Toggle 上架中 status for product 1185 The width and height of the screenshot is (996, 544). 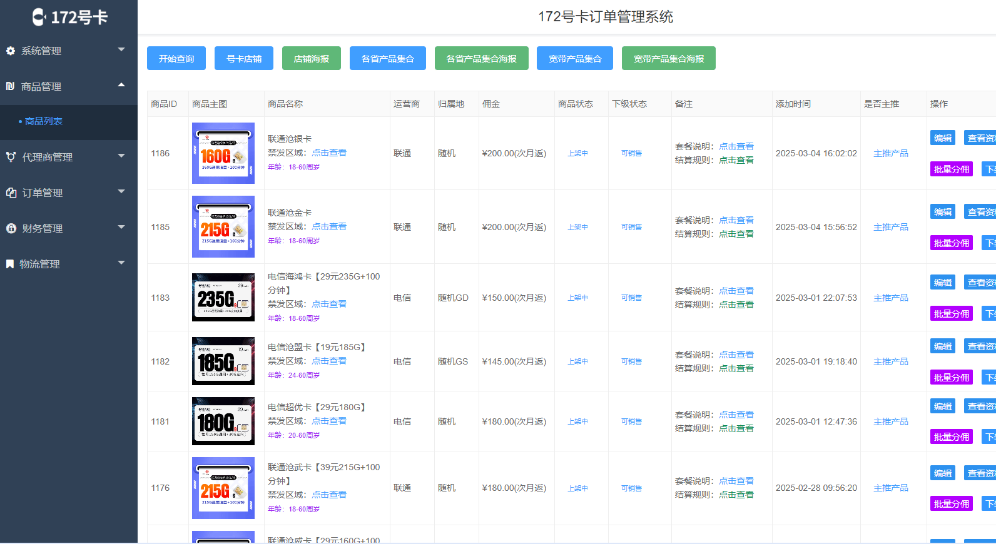(577, 227)
